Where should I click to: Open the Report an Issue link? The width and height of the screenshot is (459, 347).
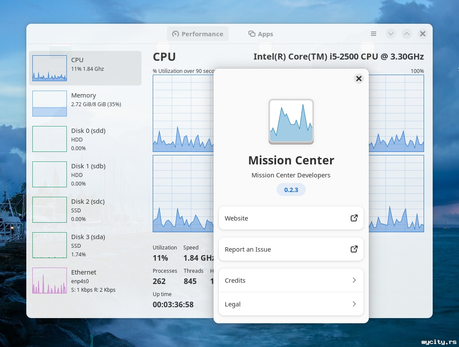[291, 249]
